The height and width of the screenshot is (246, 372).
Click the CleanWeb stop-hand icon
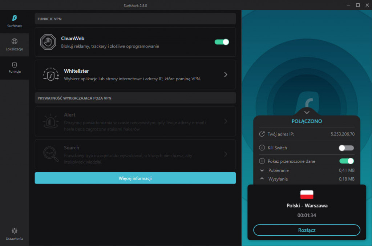pyautogui.click(x=48, y=42)
